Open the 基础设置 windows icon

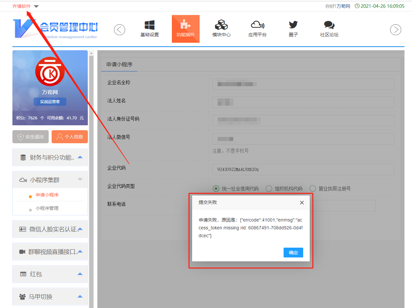pos(150,25)
